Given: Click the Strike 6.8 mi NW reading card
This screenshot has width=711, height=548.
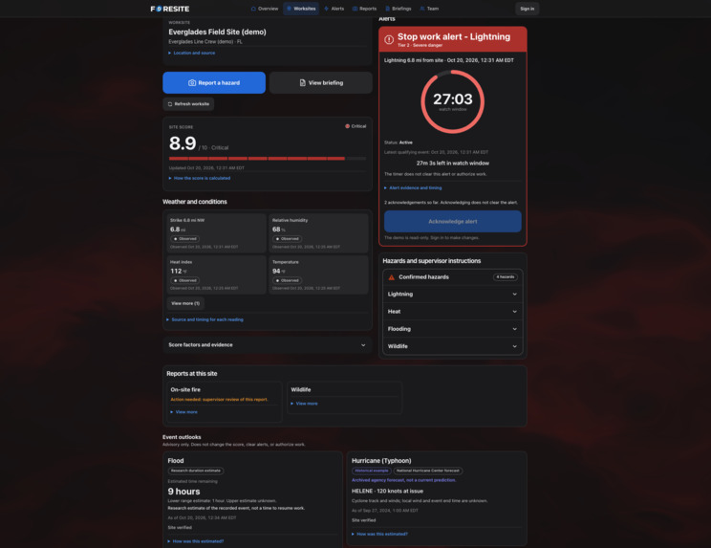Looking at the screenshot, I should [216, 233].
